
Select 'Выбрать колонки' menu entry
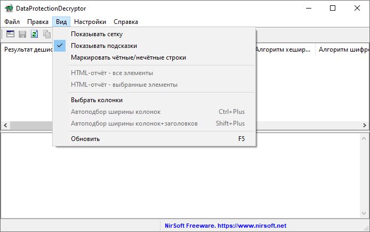96,100
